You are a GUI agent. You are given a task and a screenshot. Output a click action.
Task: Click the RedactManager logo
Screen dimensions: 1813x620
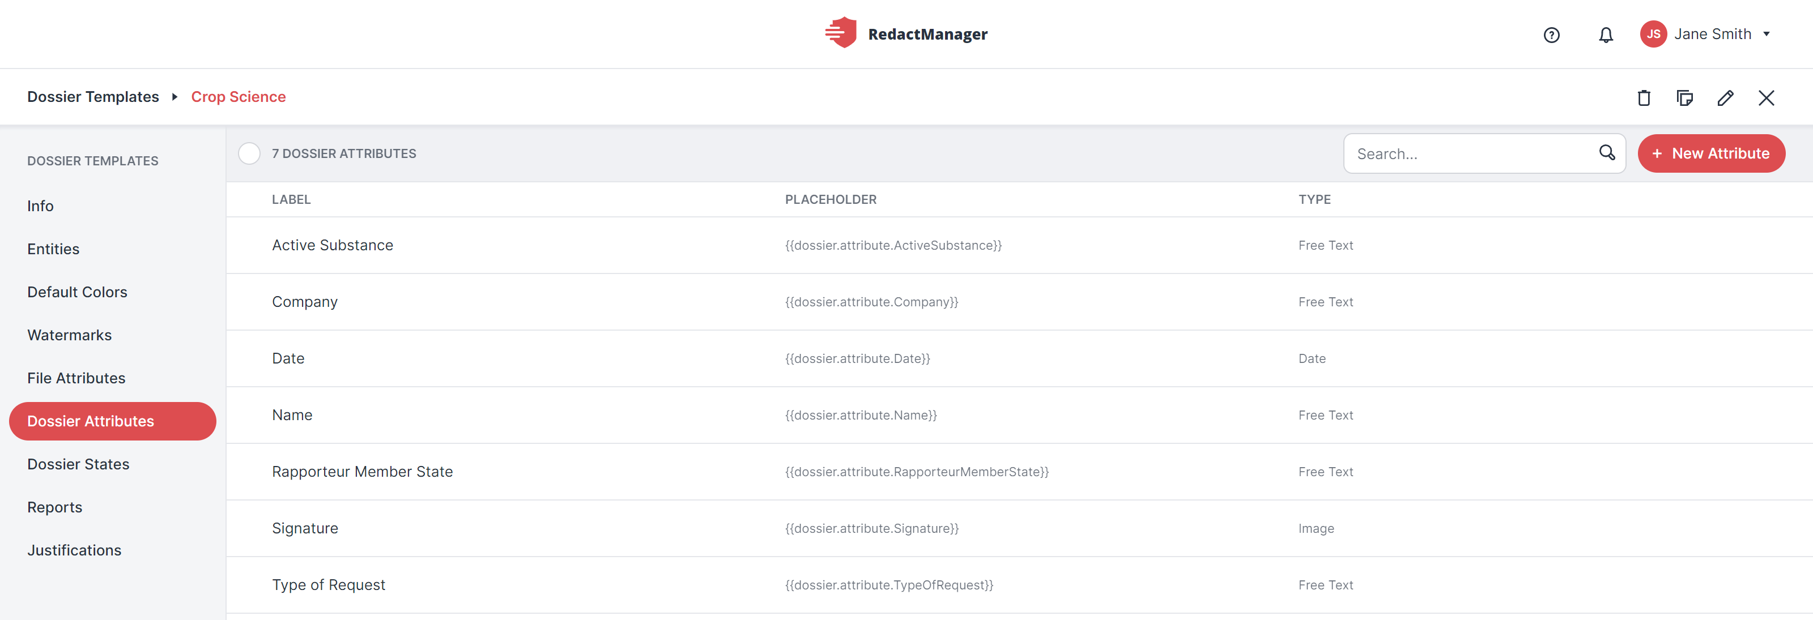coord(906,33)
